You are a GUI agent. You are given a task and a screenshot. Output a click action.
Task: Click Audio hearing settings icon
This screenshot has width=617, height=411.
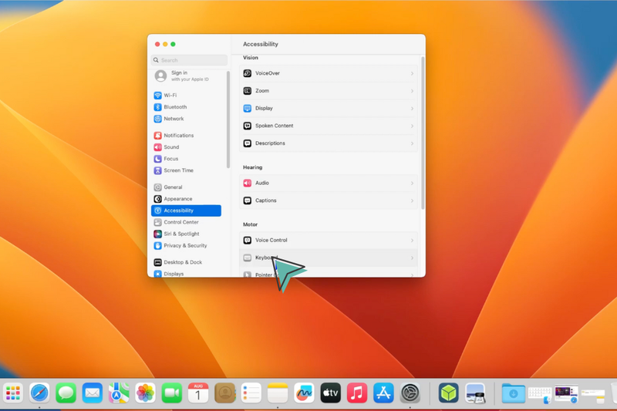pos(247,184)
